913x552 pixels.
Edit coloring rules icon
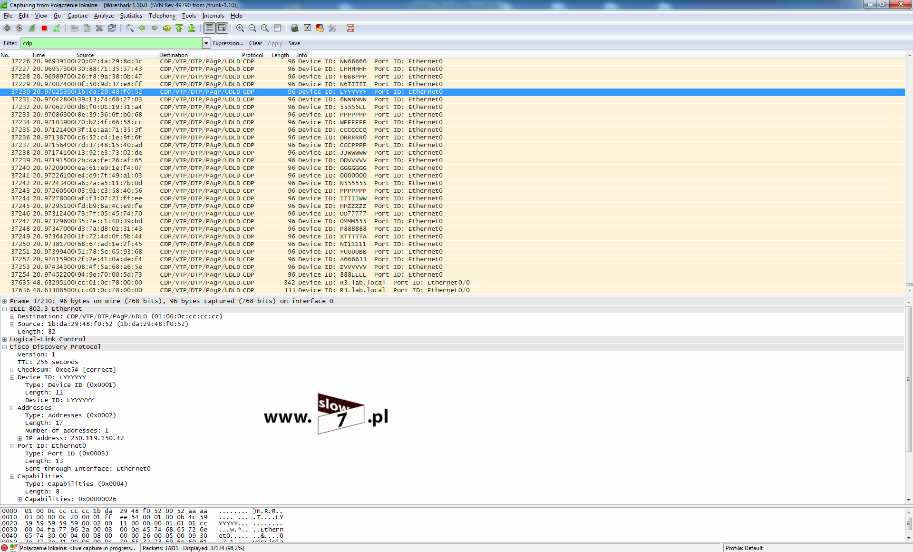pos(320,28)
